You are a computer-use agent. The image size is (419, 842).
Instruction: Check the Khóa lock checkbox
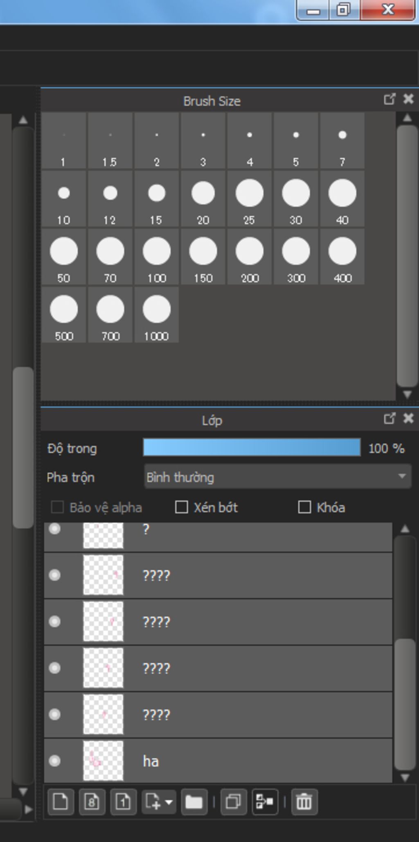[x=304, y=507]
